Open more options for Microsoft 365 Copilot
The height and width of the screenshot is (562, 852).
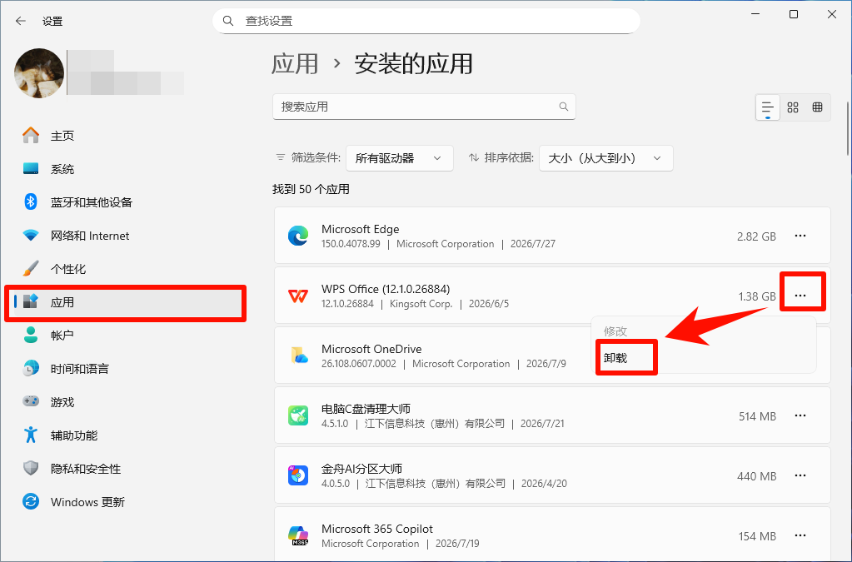pyautogui.click(x=800, y=535)
